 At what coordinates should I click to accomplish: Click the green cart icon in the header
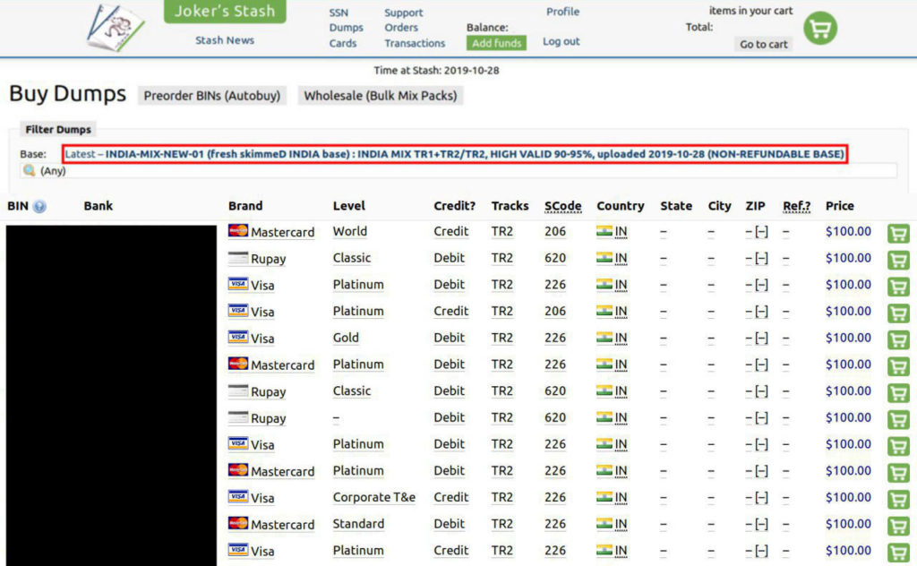819,28
